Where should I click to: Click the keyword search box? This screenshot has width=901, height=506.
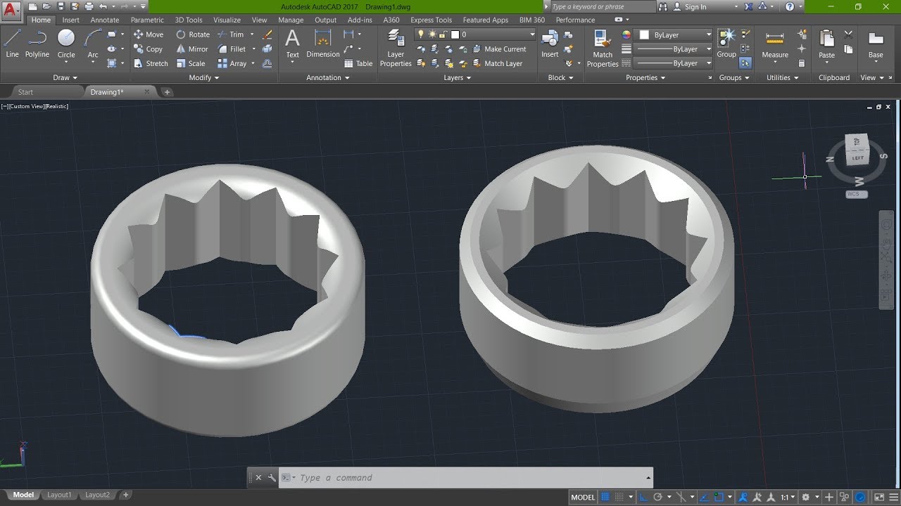point(602,6)
